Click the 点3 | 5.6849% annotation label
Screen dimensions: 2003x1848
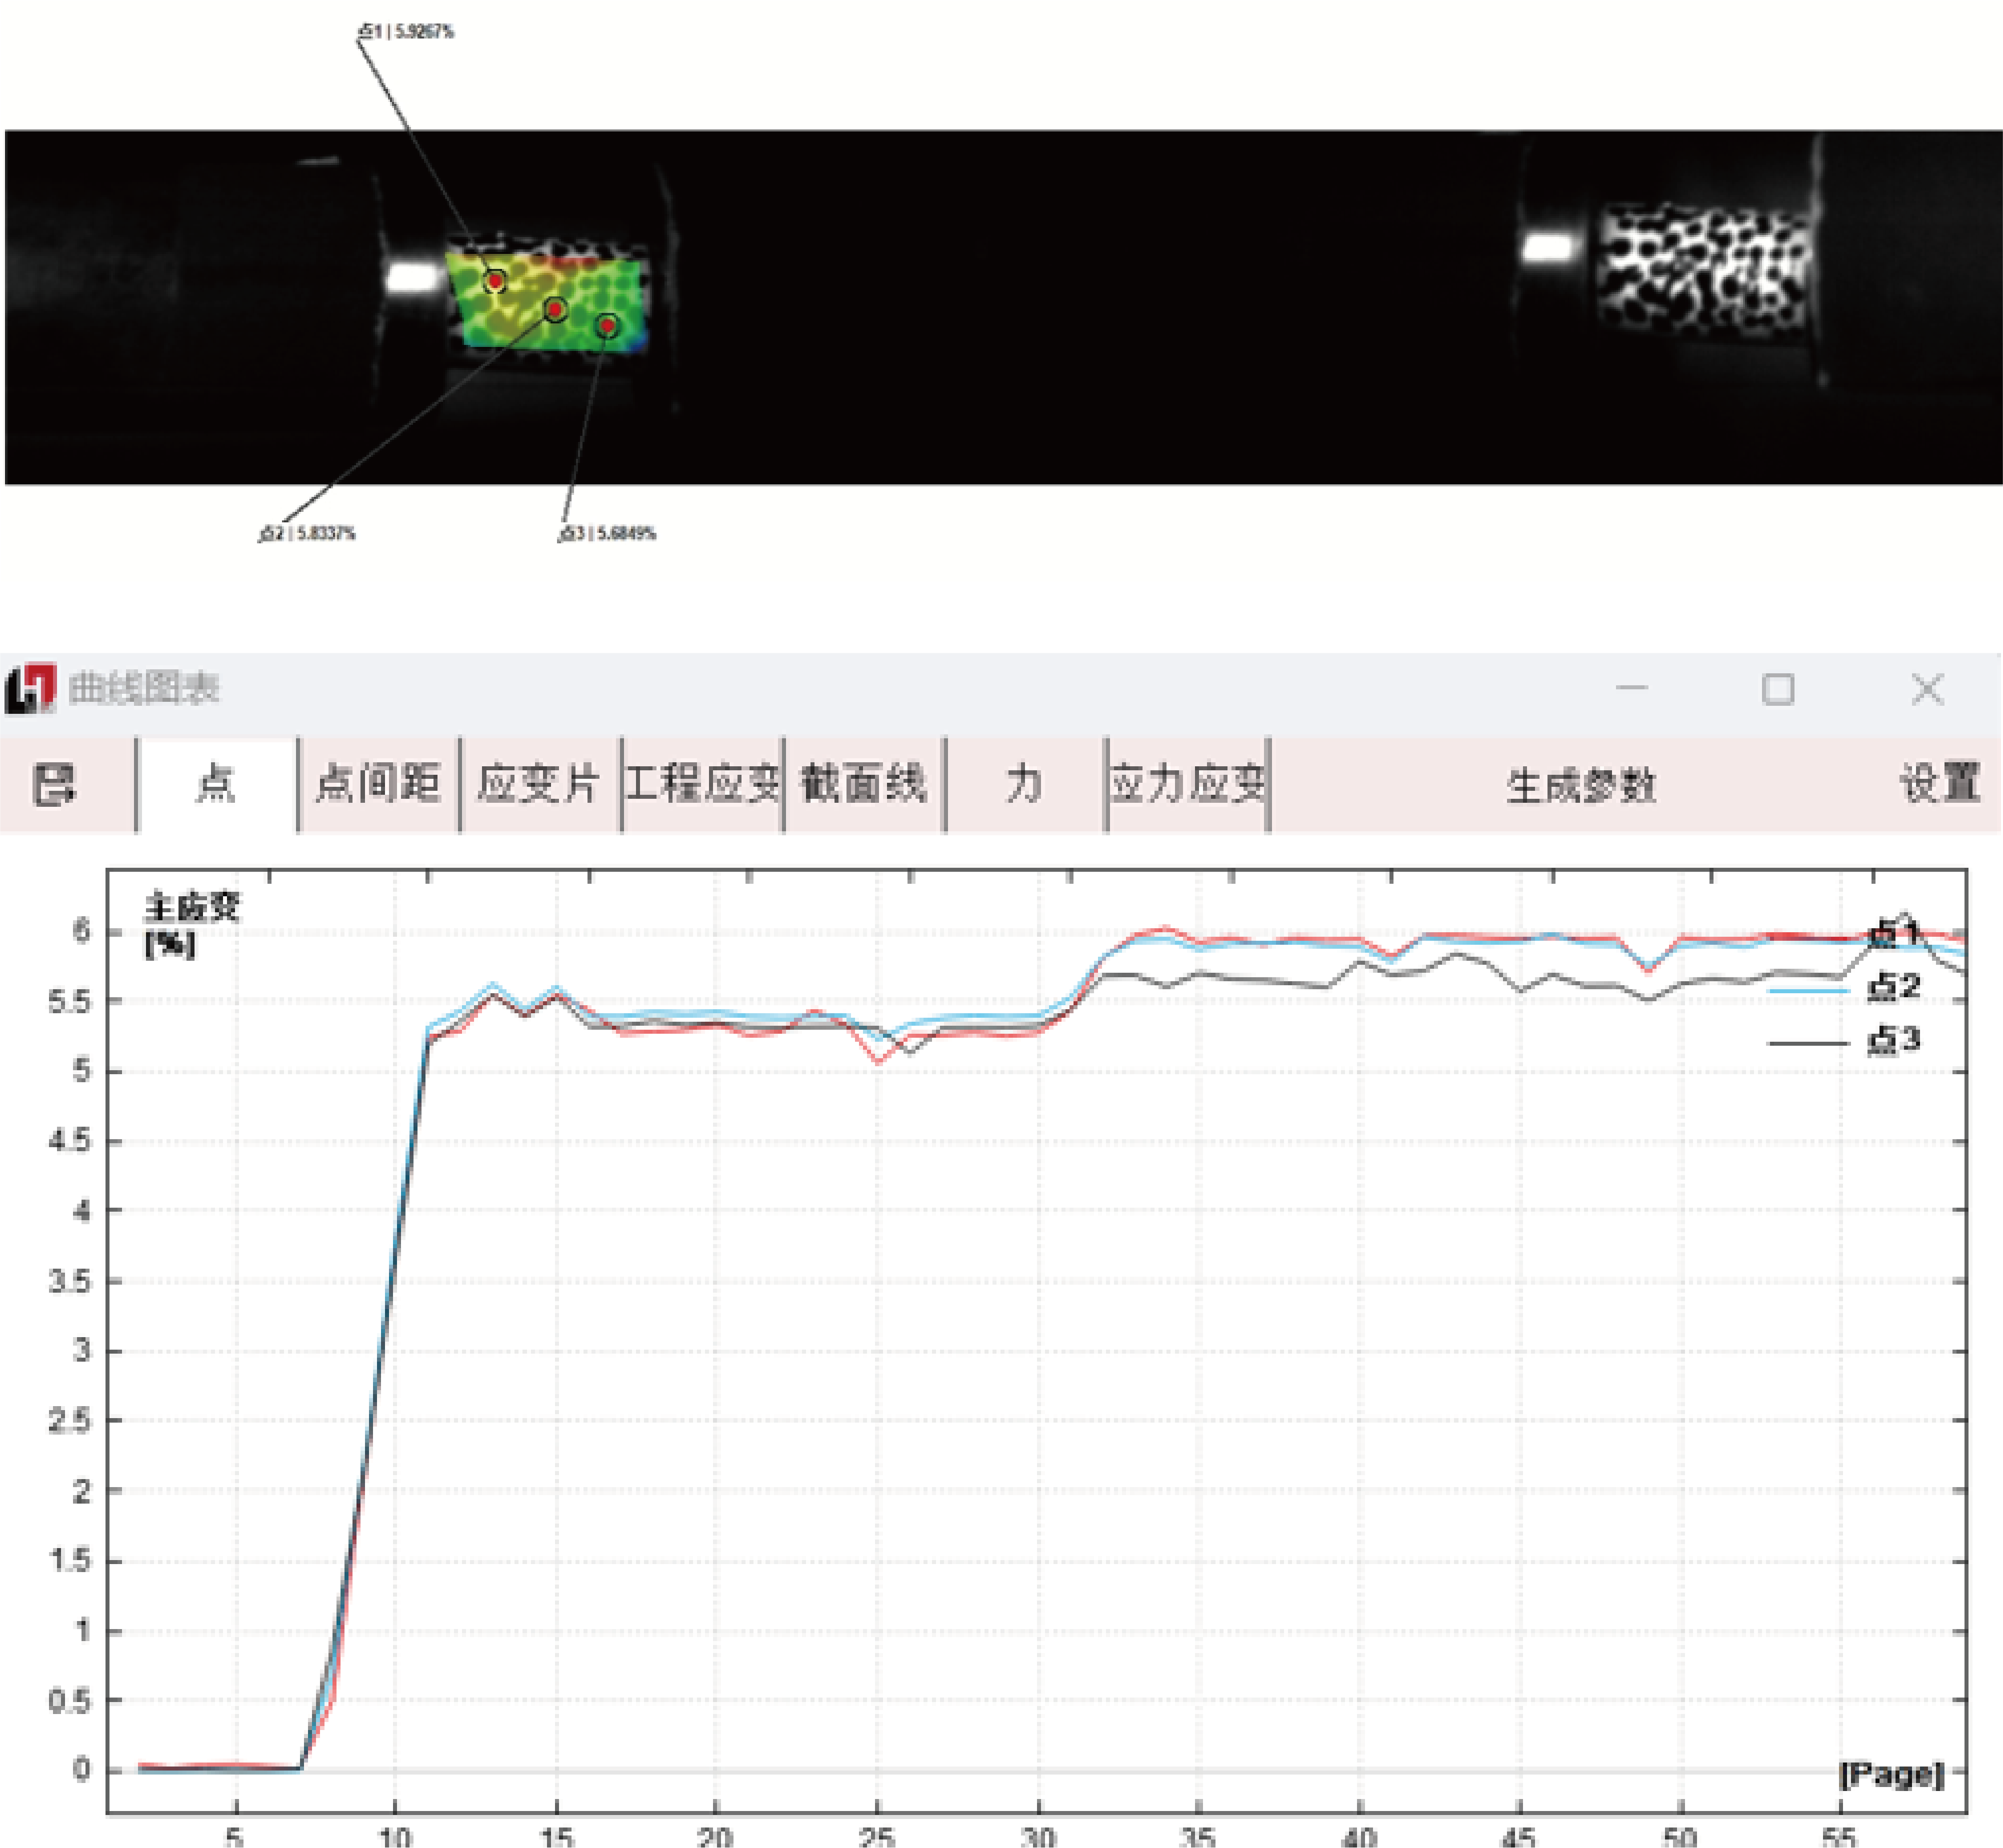click(607, 534)
